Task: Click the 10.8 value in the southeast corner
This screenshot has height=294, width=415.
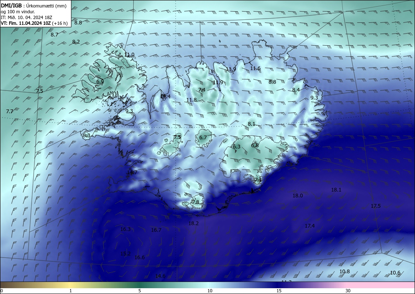Action: tap(344, 272)
